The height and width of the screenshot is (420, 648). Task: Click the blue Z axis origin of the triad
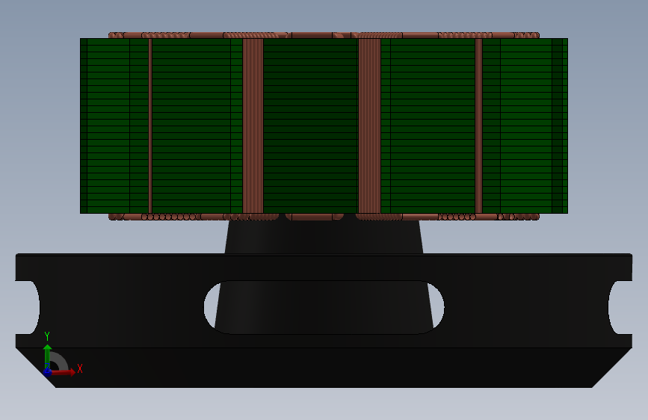click(48, 372)
